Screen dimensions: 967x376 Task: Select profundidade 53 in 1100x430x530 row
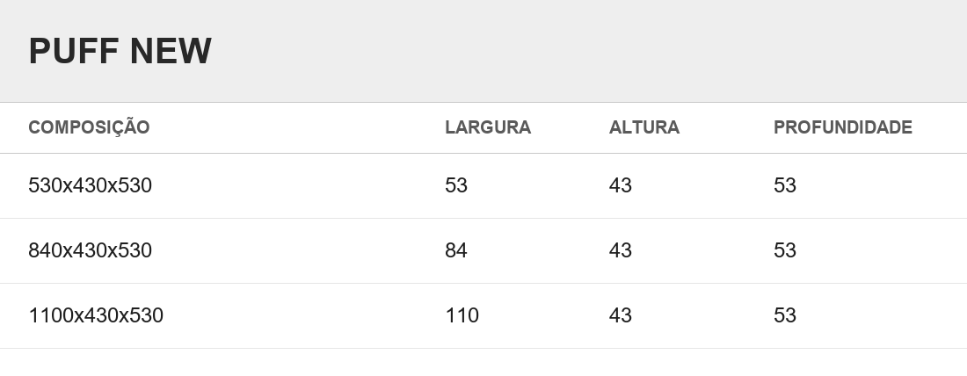click(x=785, y=315)
